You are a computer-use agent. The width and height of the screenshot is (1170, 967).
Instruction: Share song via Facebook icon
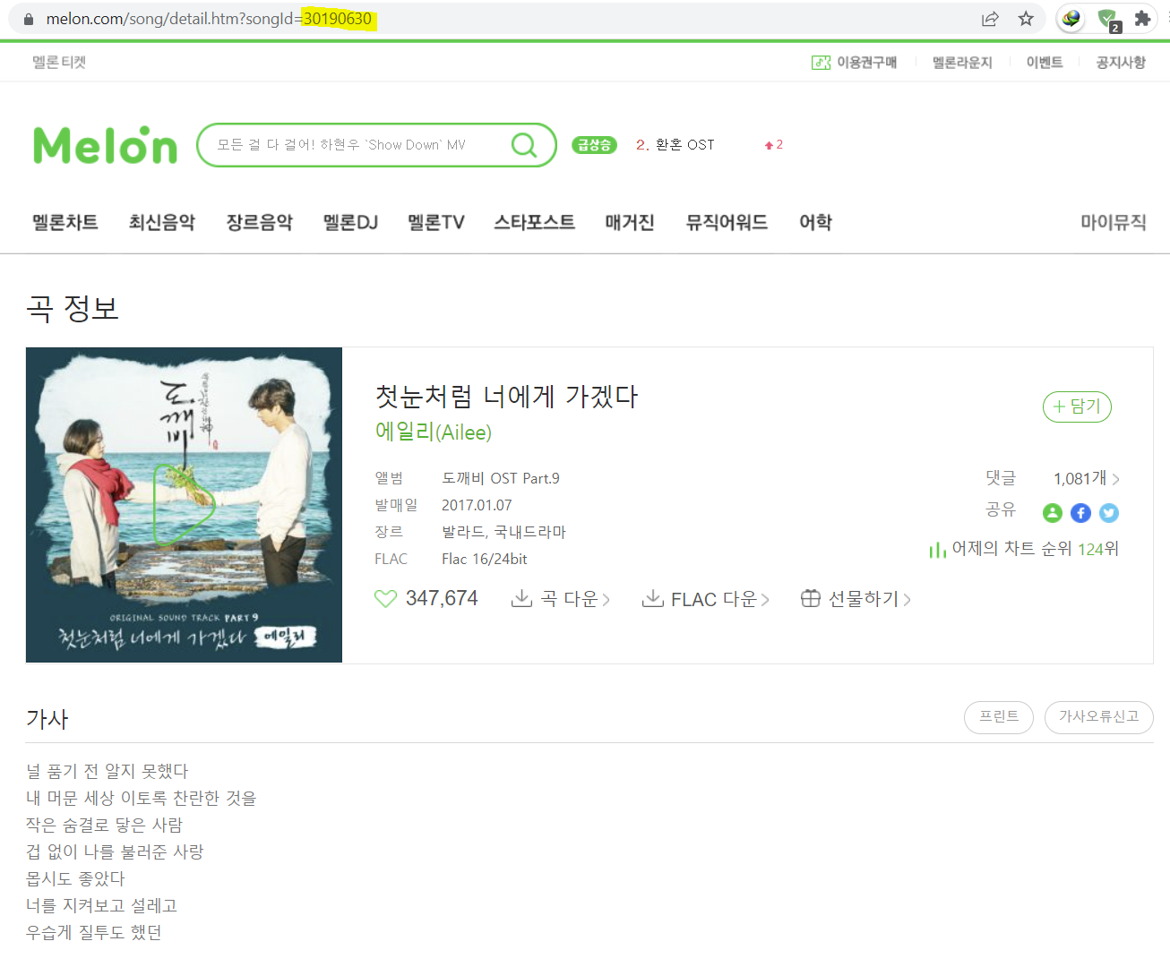(1081, 513)
